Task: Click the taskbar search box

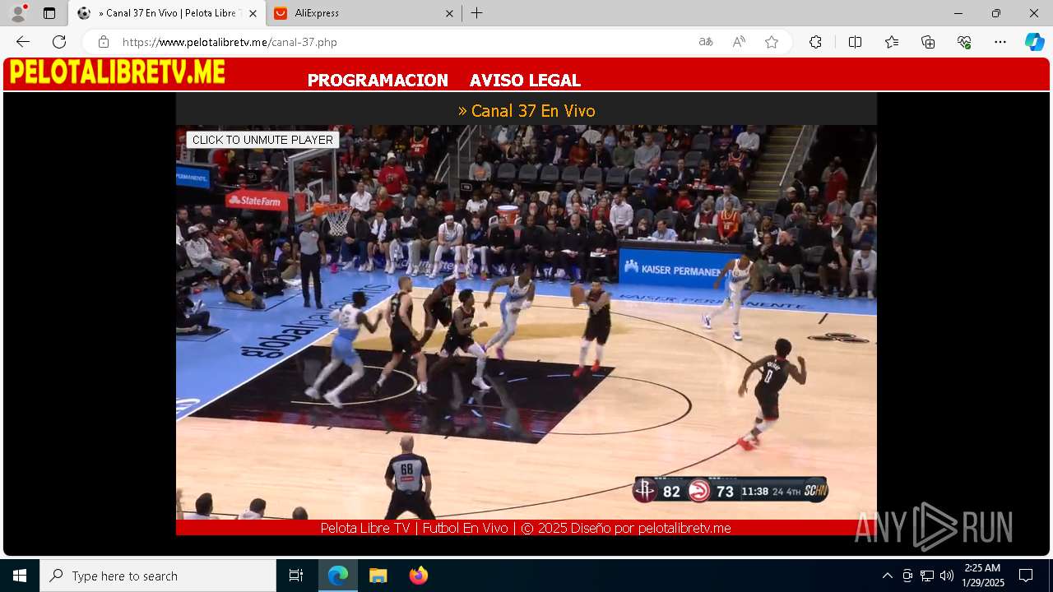Action: [158, 576]
